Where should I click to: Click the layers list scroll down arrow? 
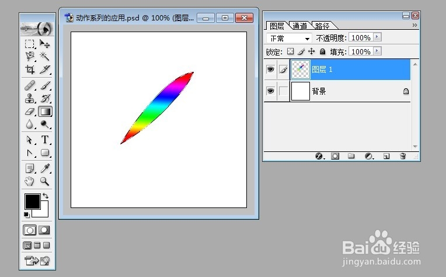pyautogui.click(x=415, y=146)
